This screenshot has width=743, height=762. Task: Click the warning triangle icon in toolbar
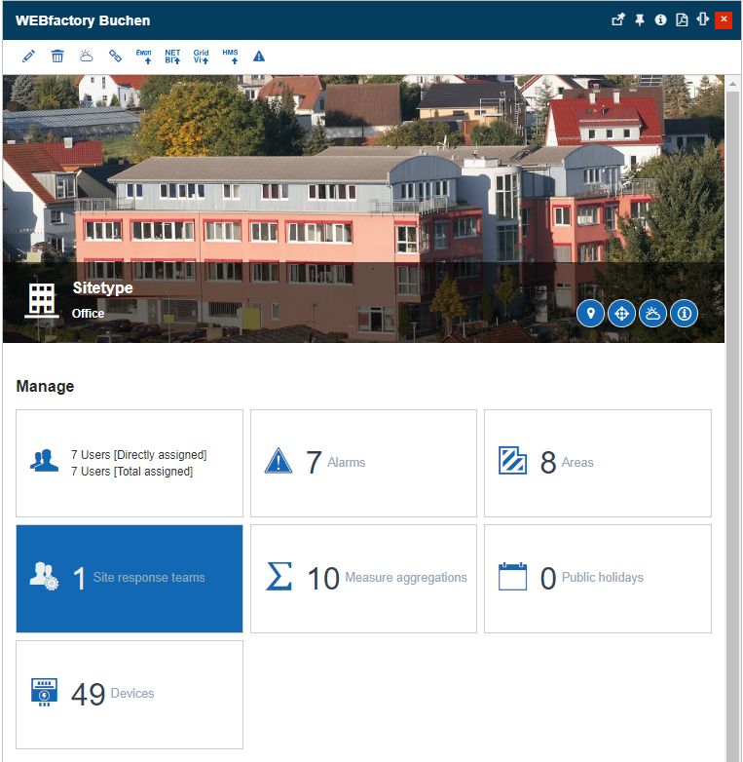[x=259, y=57]
